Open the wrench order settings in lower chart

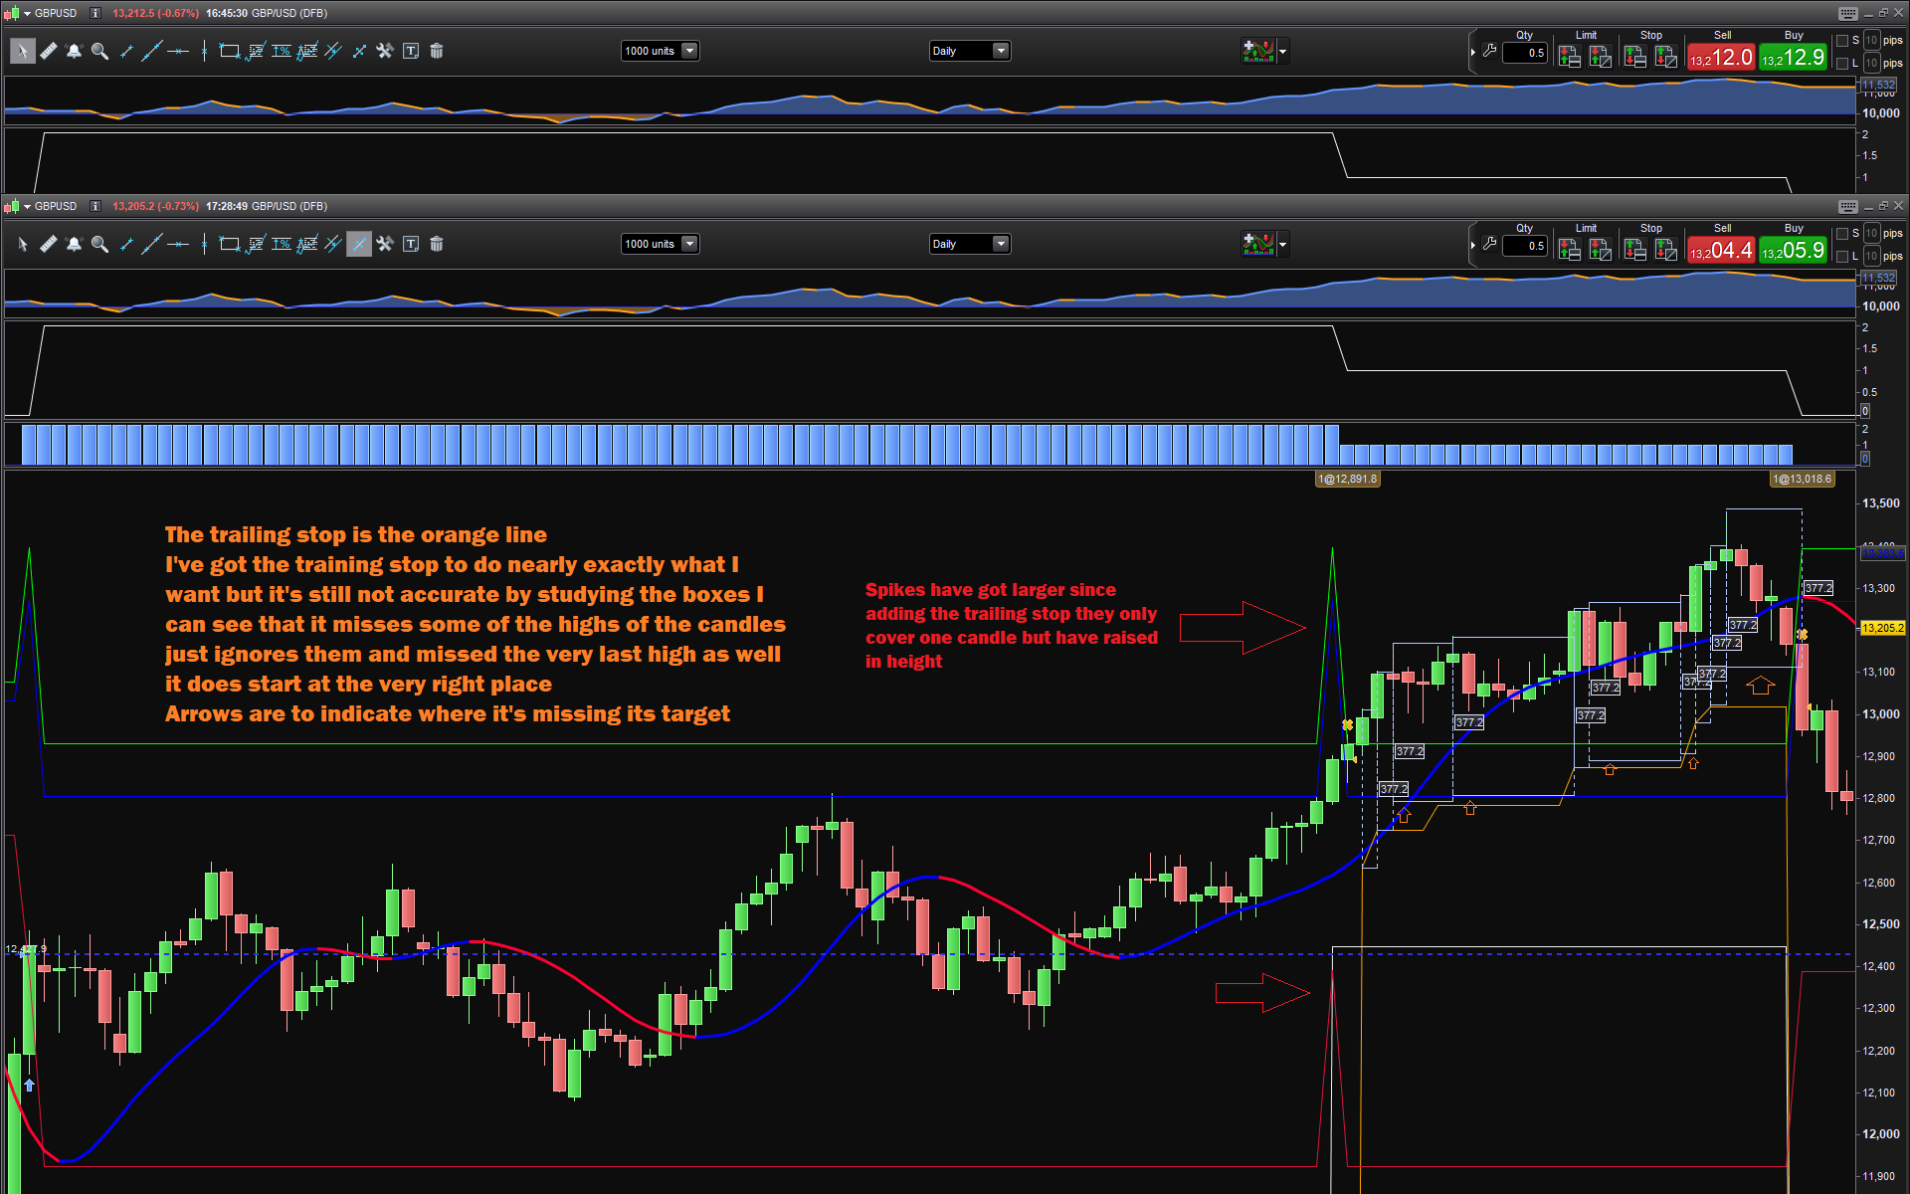[1489, 244]
